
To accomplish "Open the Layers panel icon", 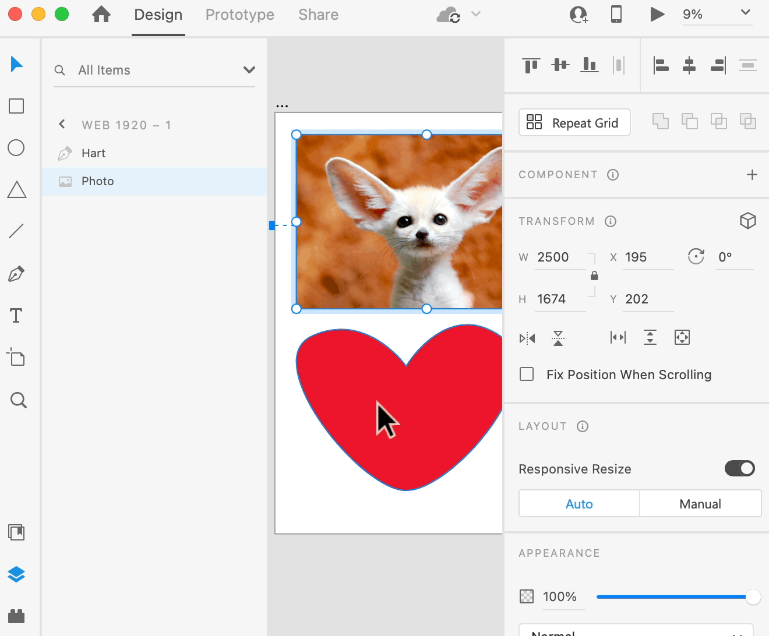I will (x=16, y=574).
